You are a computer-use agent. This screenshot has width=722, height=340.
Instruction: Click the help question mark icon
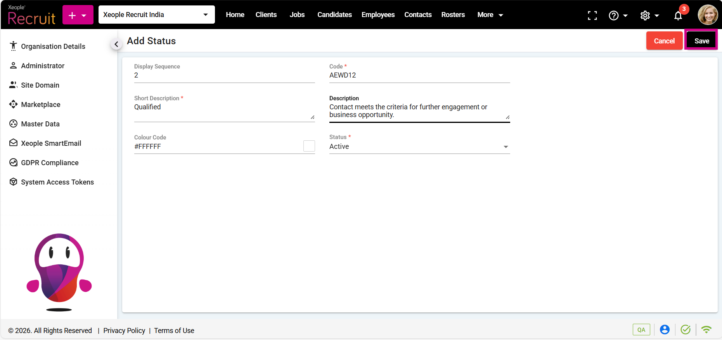[613, 16]
